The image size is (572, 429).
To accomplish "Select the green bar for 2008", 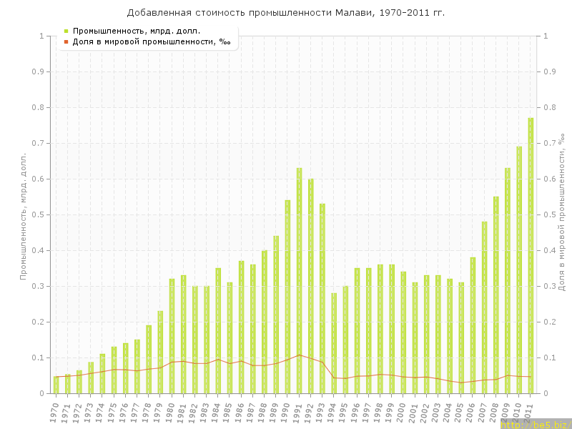I will (495, 295).
